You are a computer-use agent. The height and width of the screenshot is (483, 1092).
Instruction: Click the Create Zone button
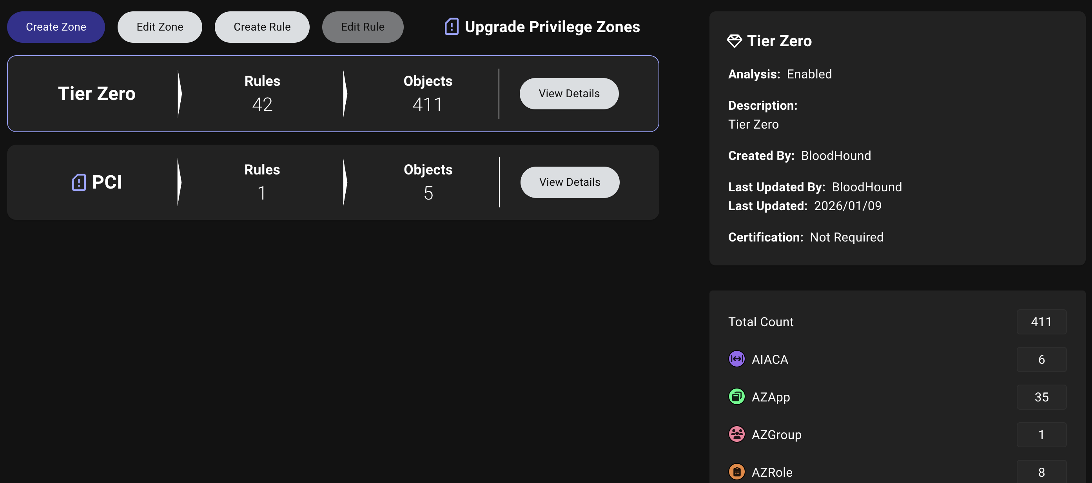pos(56,26)
